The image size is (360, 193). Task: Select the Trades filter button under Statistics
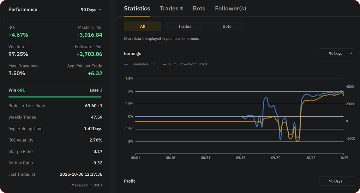pyautogui.click(x=185, y=26)
